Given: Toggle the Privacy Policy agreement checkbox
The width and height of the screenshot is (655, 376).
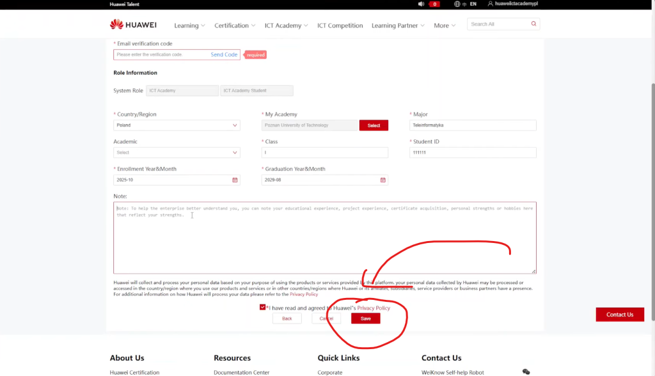Looking at the screenshot, I should point(263,308).
